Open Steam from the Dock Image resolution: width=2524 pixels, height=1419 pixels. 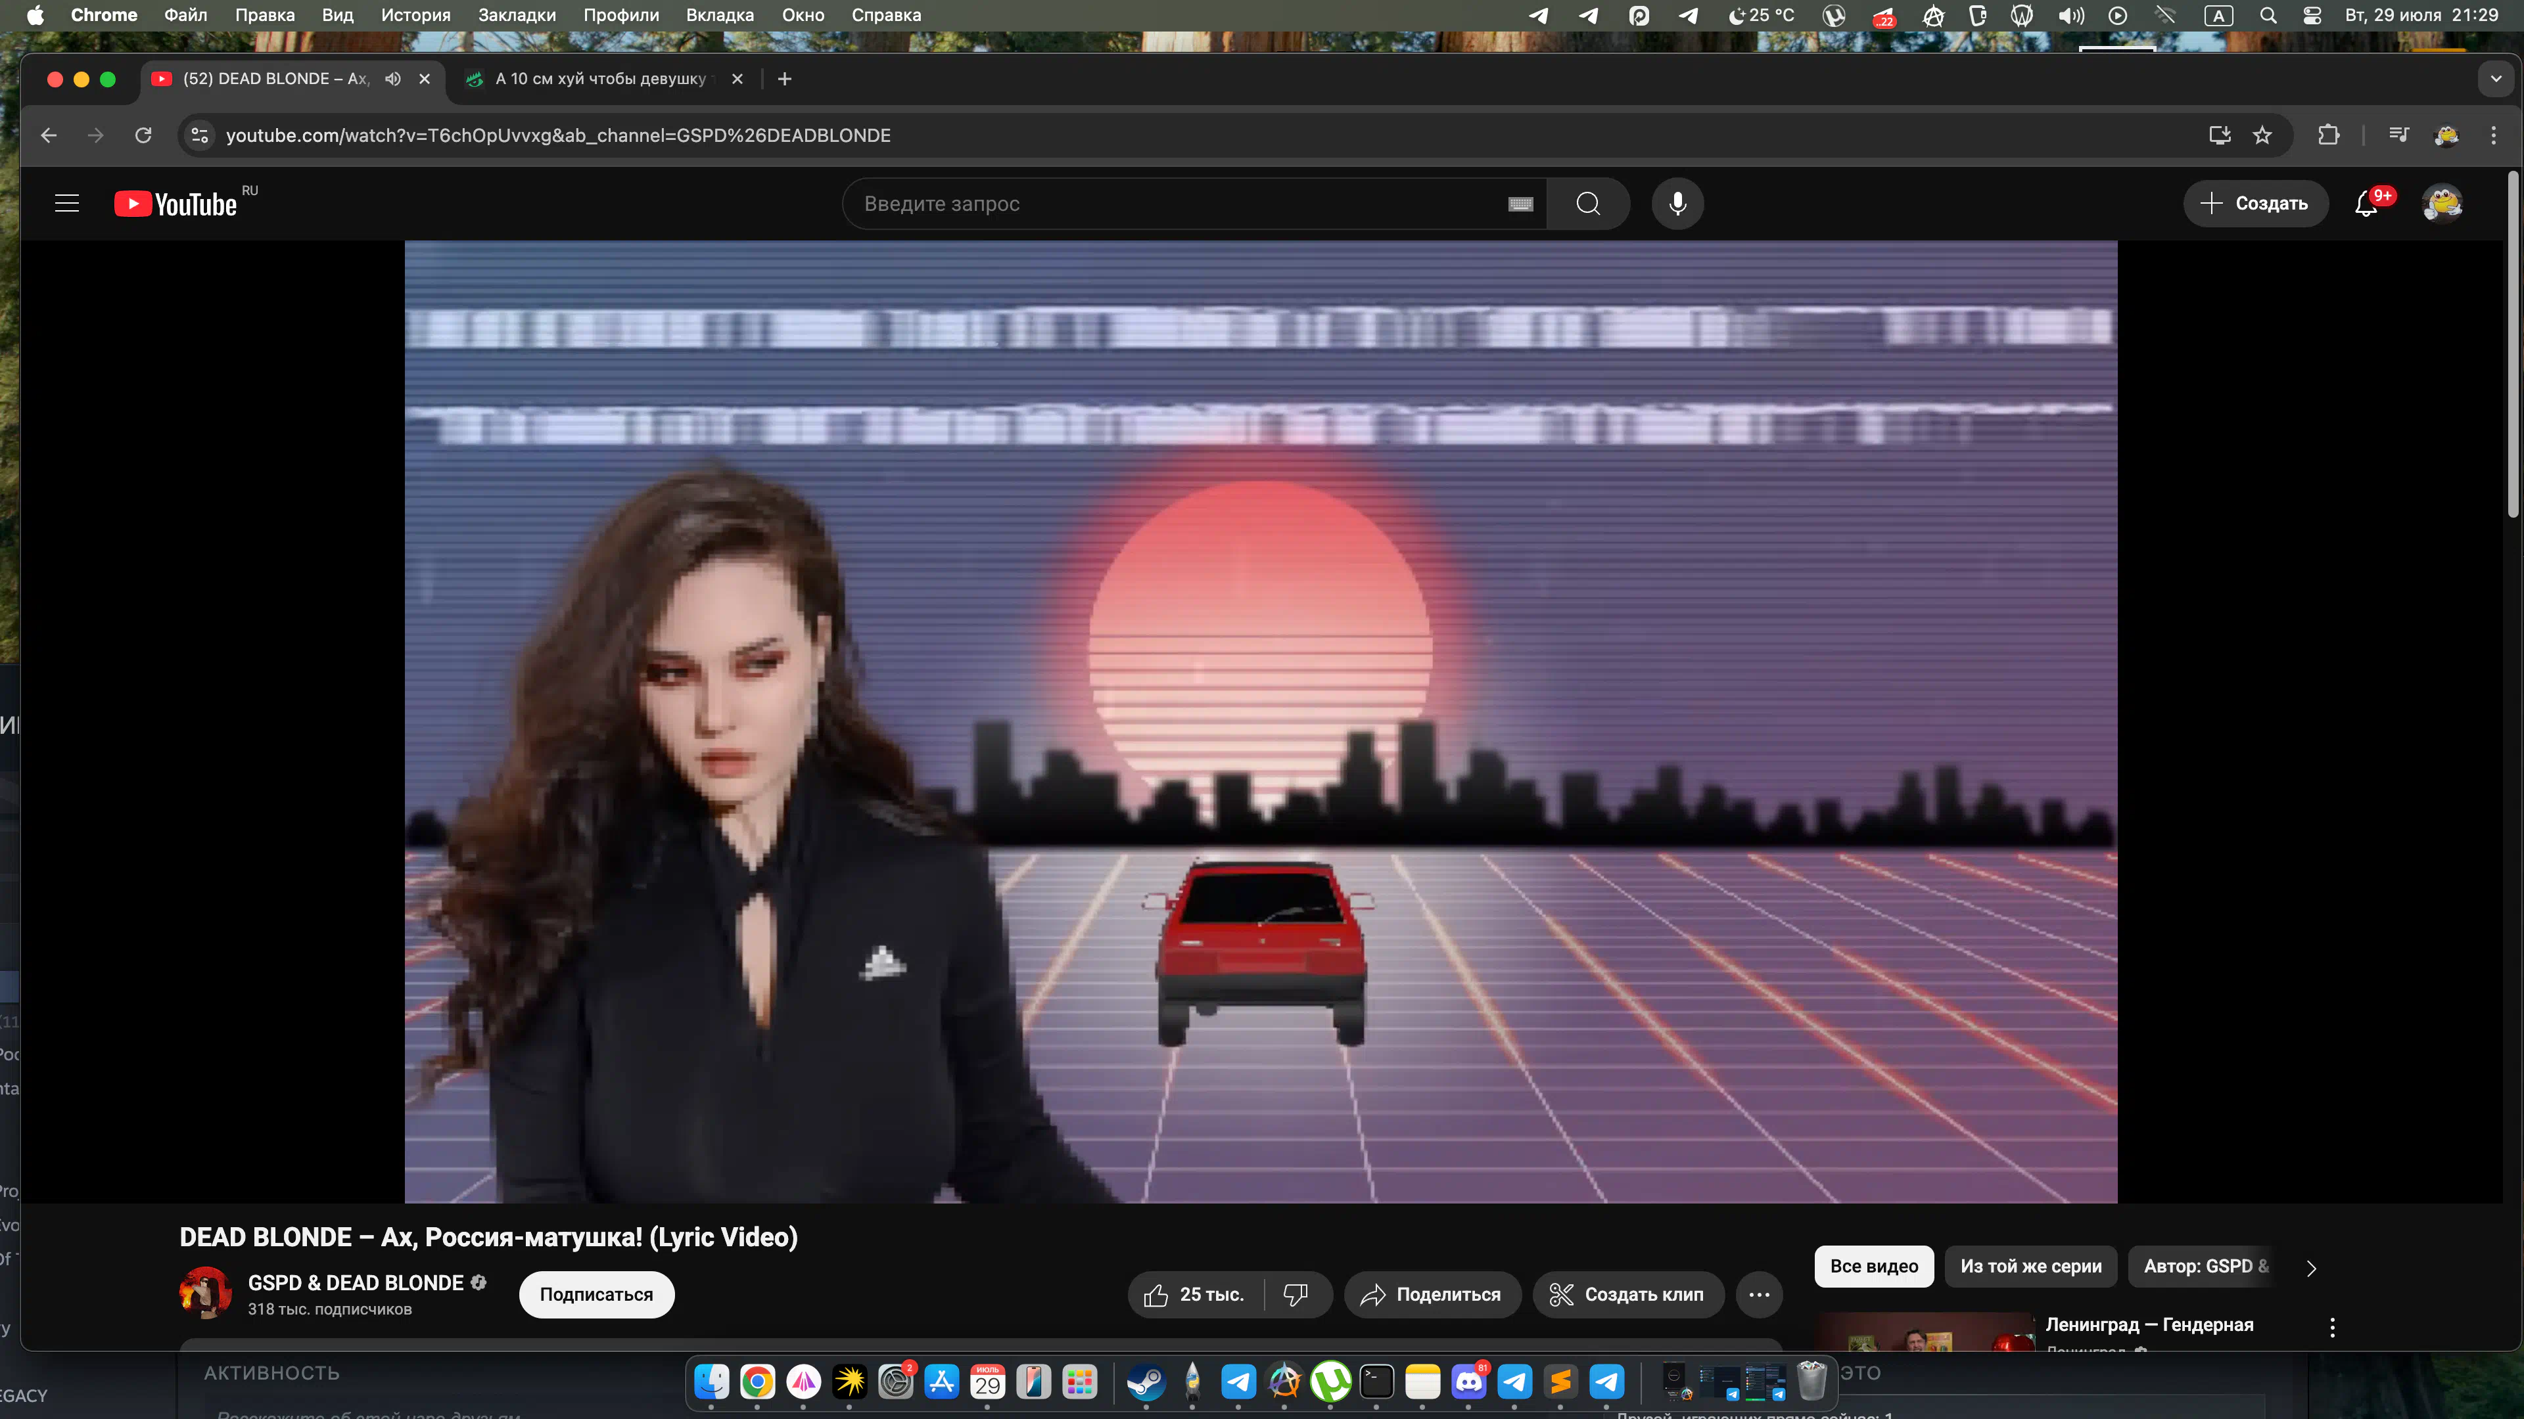click(x=1146, y=1382)
